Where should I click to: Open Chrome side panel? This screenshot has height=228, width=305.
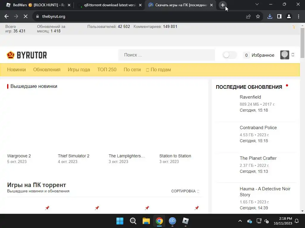[279, 17]
